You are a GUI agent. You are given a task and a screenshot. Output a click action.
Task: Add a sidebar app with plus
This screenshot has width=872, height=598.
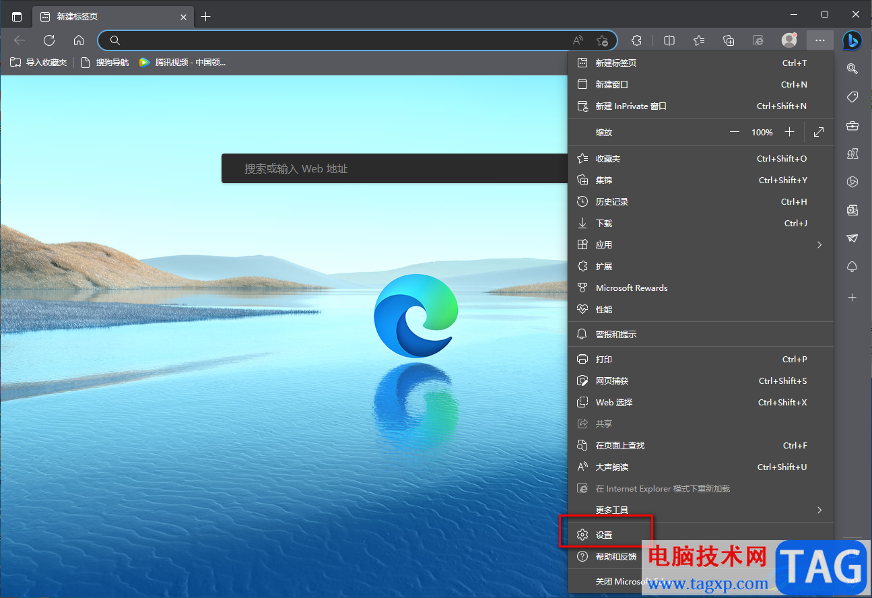point(852,297)
